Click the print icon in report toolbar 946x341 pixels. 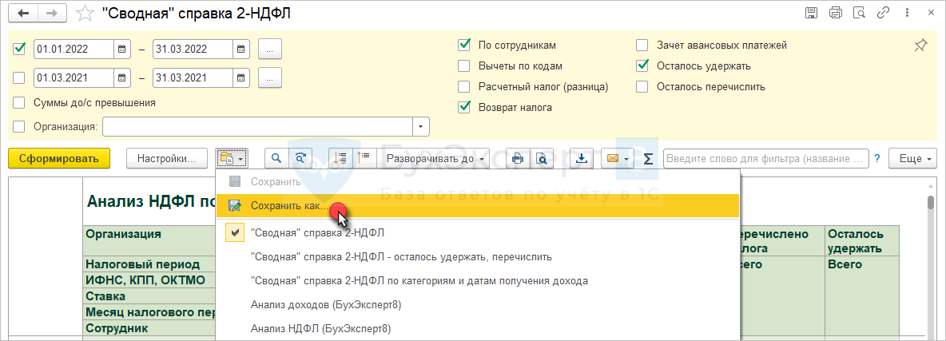click(518, 158)
